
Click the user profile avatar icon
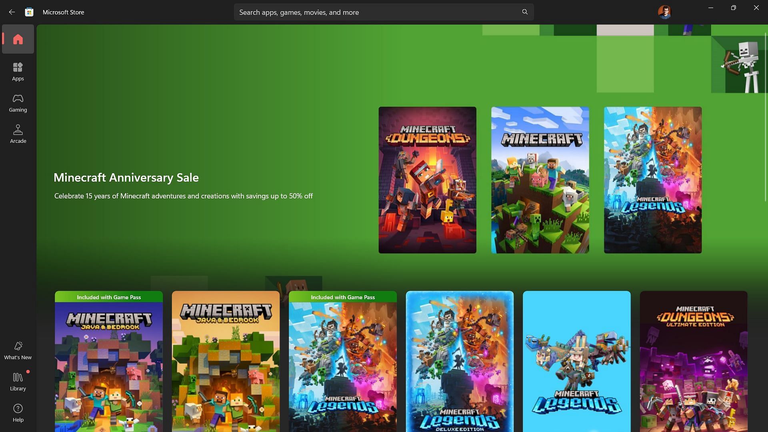(664, 12)
